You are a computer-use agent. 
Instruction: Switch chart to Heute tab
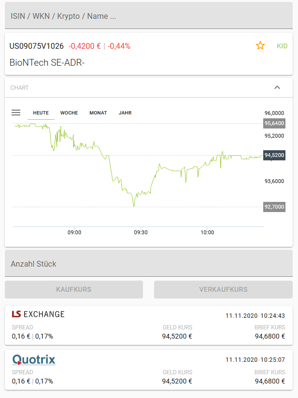click(x=41, y=113)
